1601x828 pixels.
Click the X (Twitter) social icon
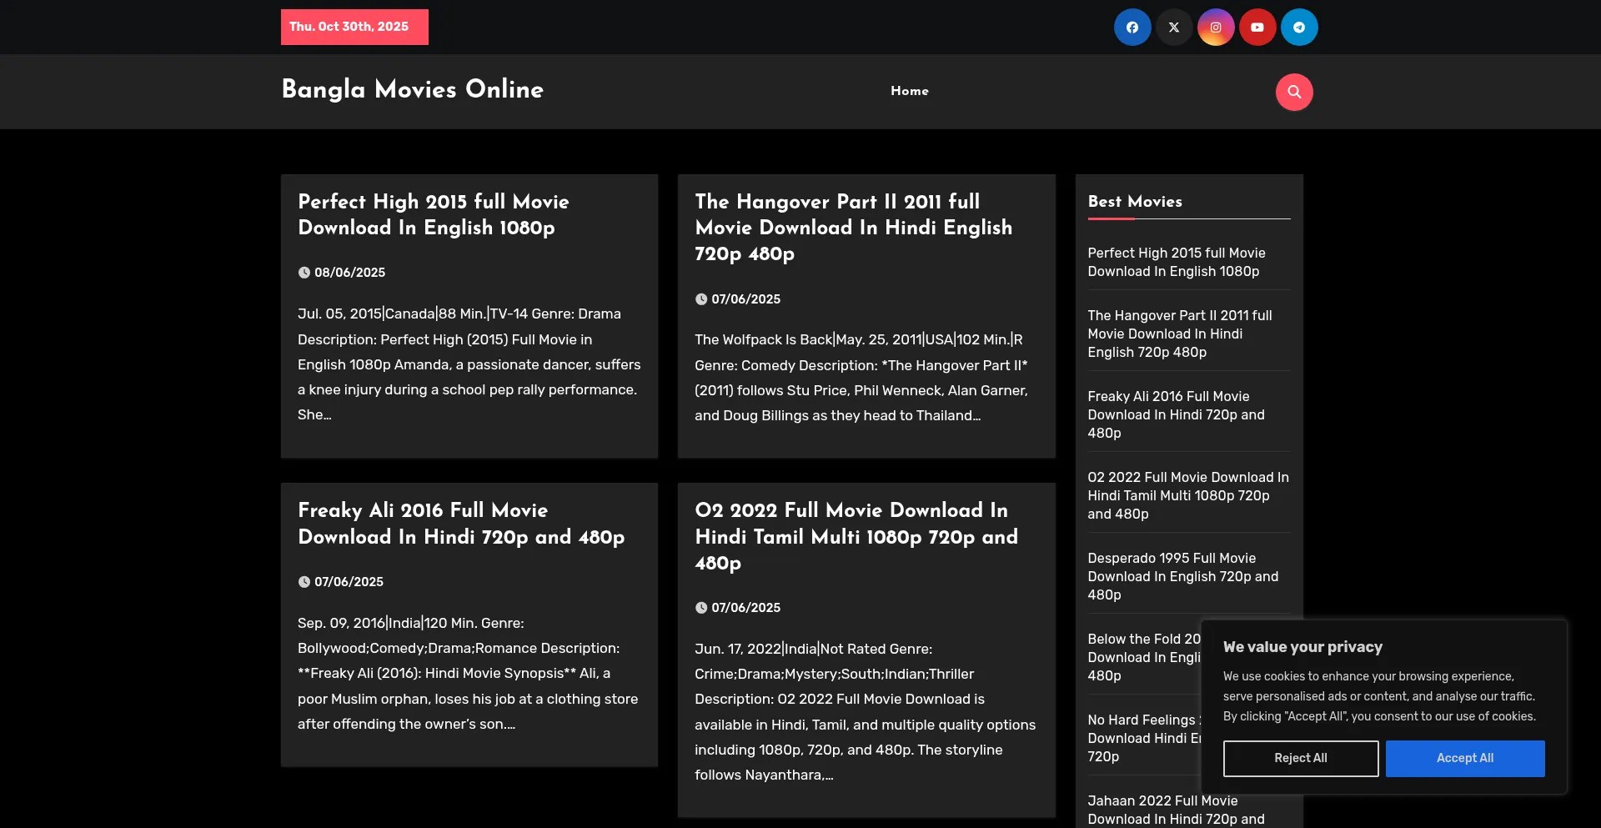1173,28
